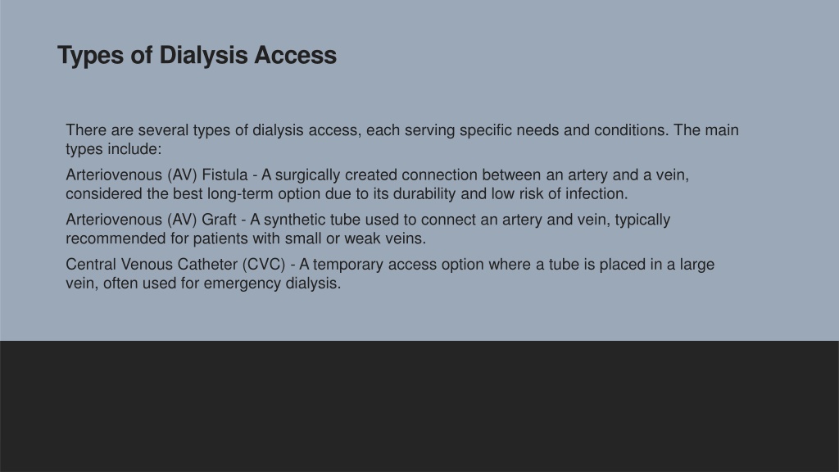Click the dark footer band below the text
This screenshot has width=839, height=472.
[x=419, y=406]
